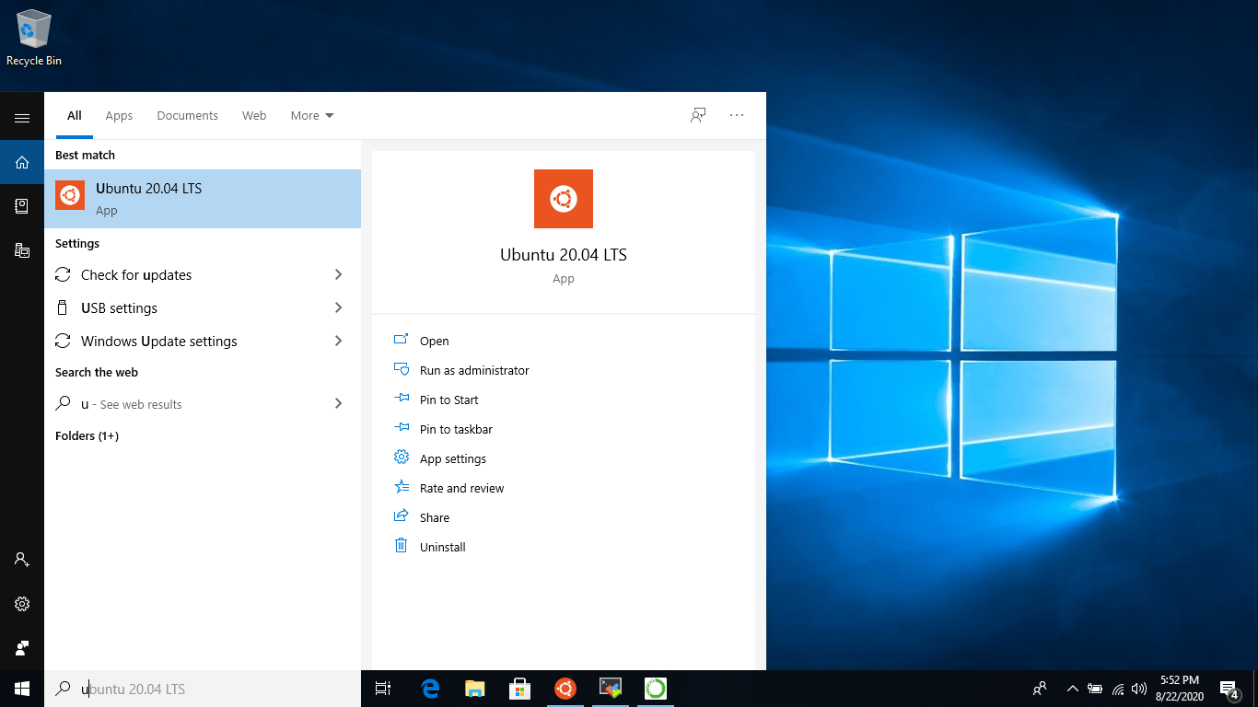
Task: Open the more options ellipsis in search panel
Action: (x=736, y=115)
